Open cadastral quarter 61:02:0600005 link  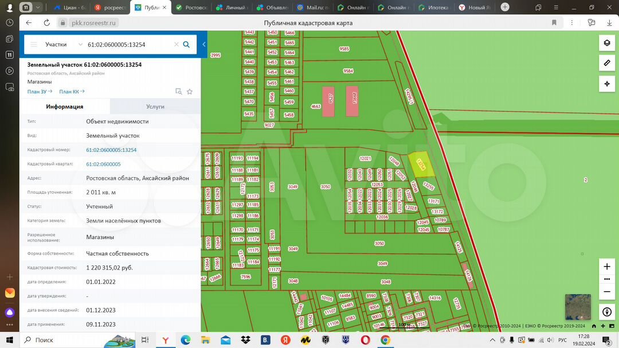point(103,164)
